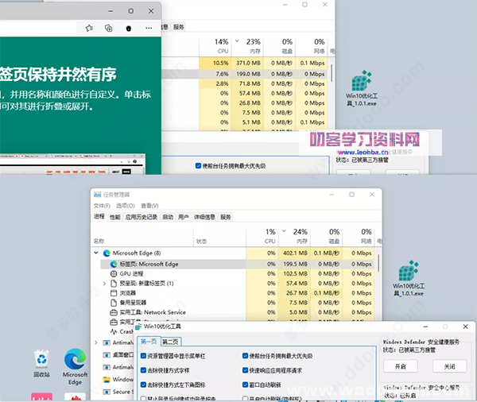
Task: Click the page icon beside 备用呈现器
Action: (x=114, y=303)
